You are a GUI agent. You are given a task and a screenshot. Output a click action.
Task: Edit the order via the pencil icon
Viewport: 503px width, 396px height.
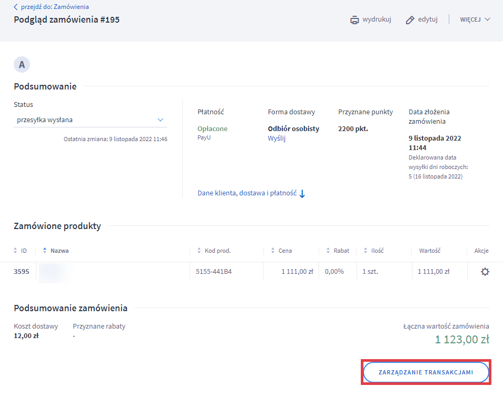tap(410, 19)
